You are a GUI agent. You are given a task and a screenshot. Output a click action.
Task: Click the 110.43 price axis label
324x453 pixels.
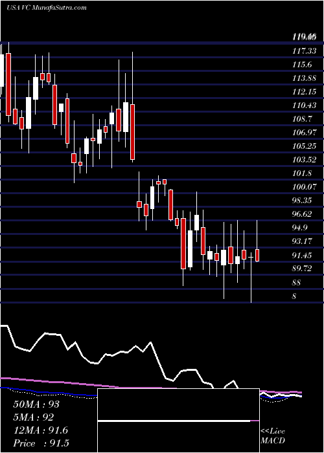point(303,105)
